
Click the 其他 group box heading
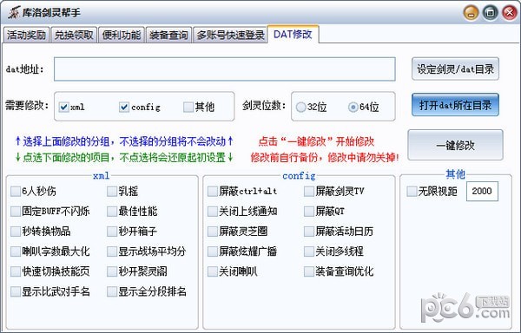[x=455, y=174]
